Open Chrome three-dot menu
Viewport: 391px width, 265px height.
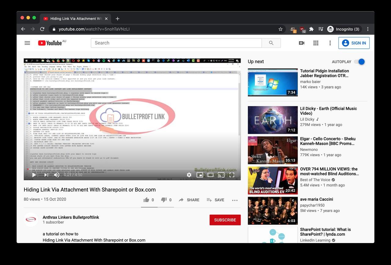[368, 29]
